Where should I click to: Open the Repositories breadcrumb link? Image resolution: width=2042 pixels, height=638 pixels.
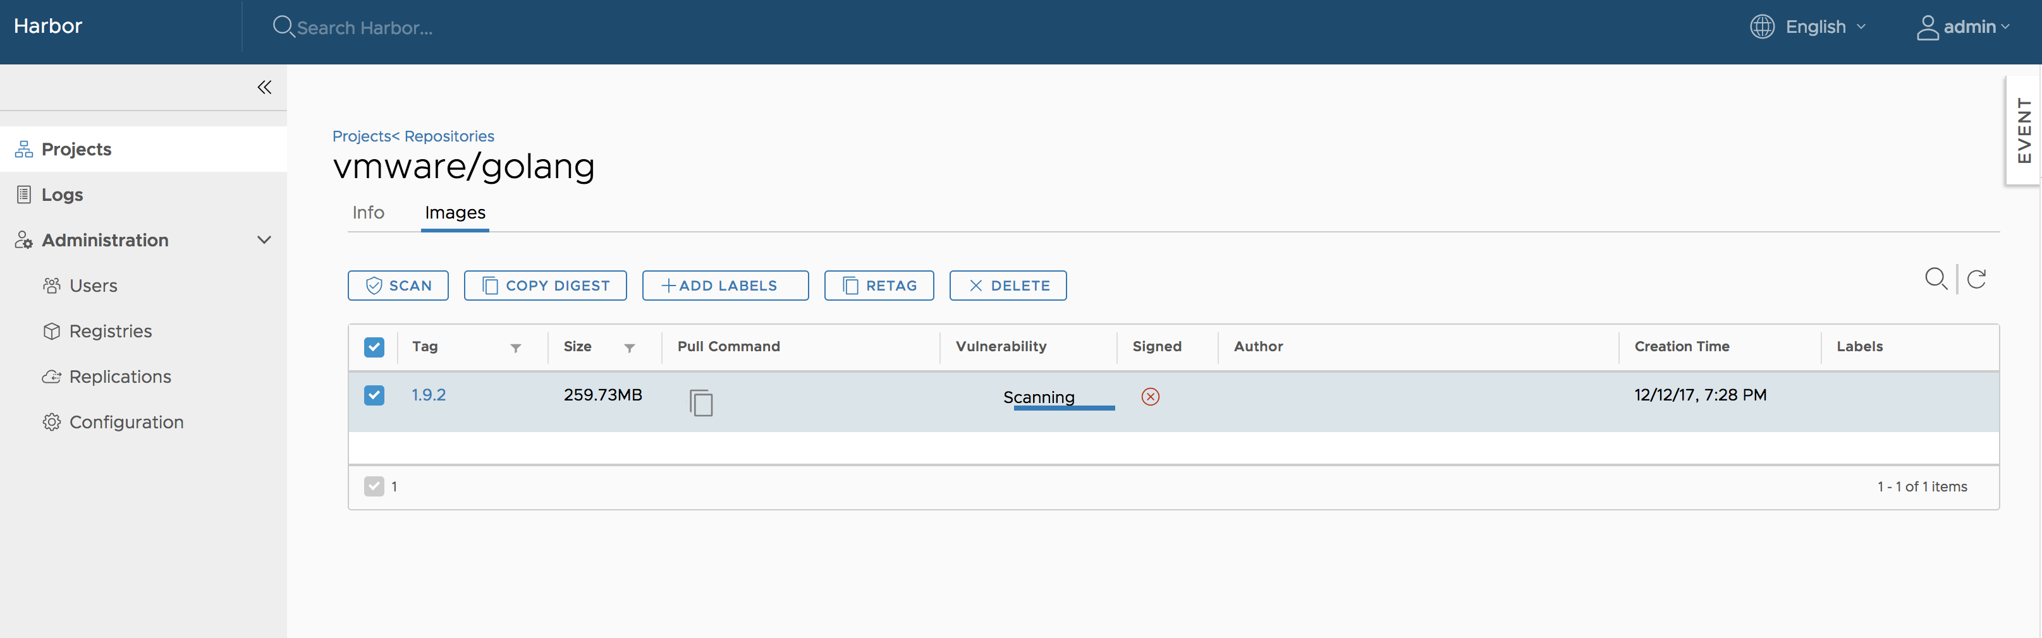(449, 136)
